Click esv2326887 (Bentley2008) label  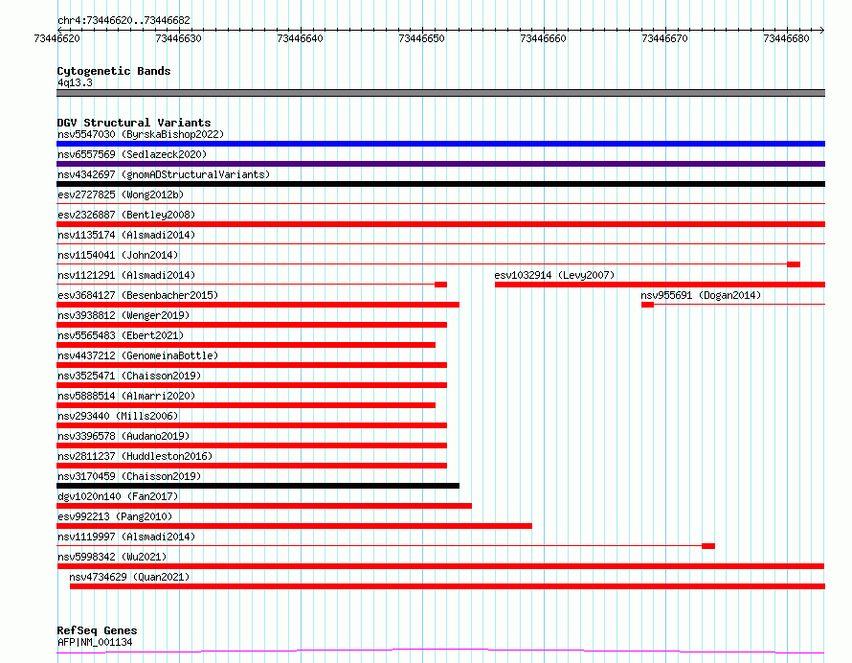click(126, 215)
